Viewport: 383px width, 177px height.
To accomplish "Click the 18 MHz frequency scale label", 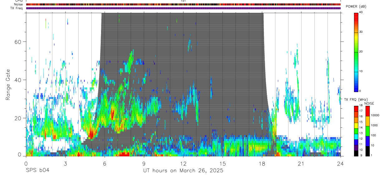I will [361, 106].
